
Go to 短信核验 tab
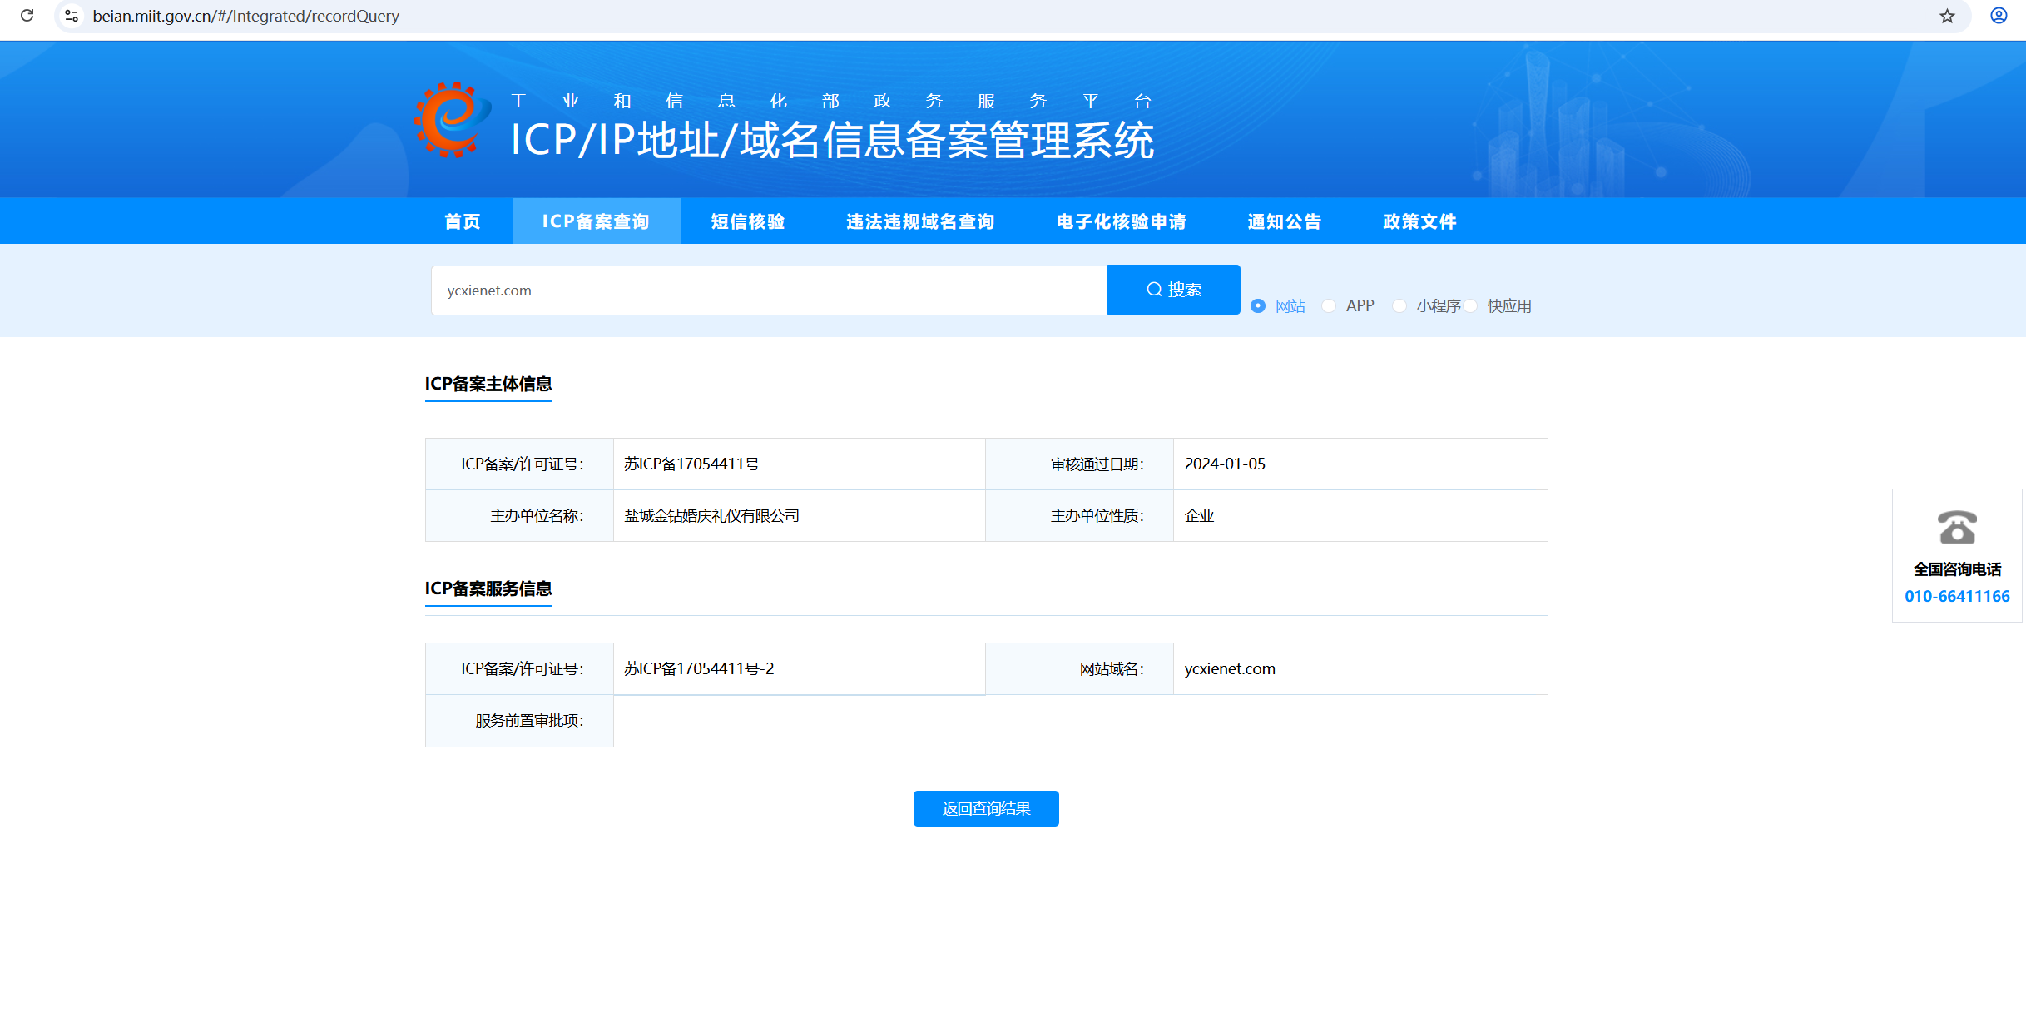click(748, 221)
